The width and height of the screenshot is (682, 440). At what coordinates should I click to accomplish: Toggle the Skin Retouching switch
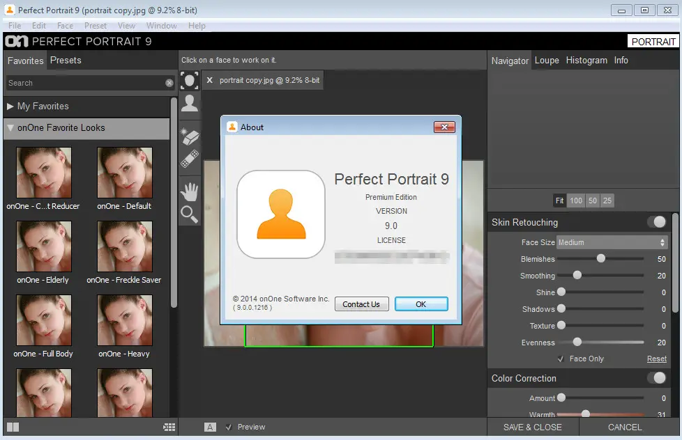[x=657, y=222]
